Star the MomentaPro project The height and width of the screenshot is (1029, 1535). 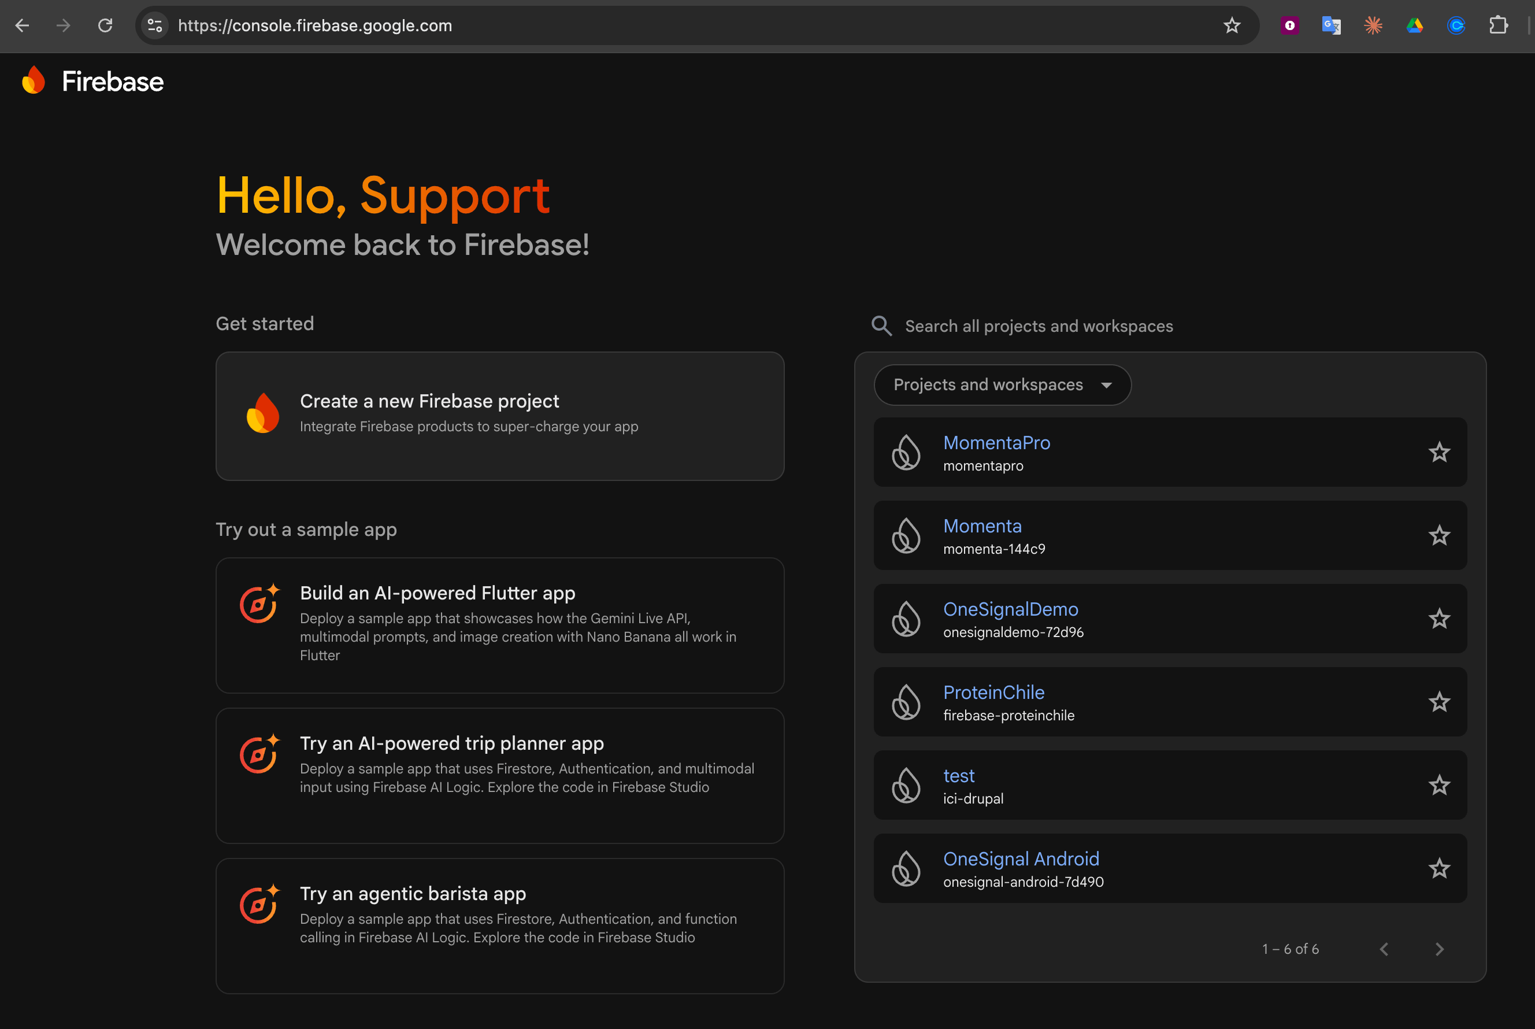click(1439, 452)
